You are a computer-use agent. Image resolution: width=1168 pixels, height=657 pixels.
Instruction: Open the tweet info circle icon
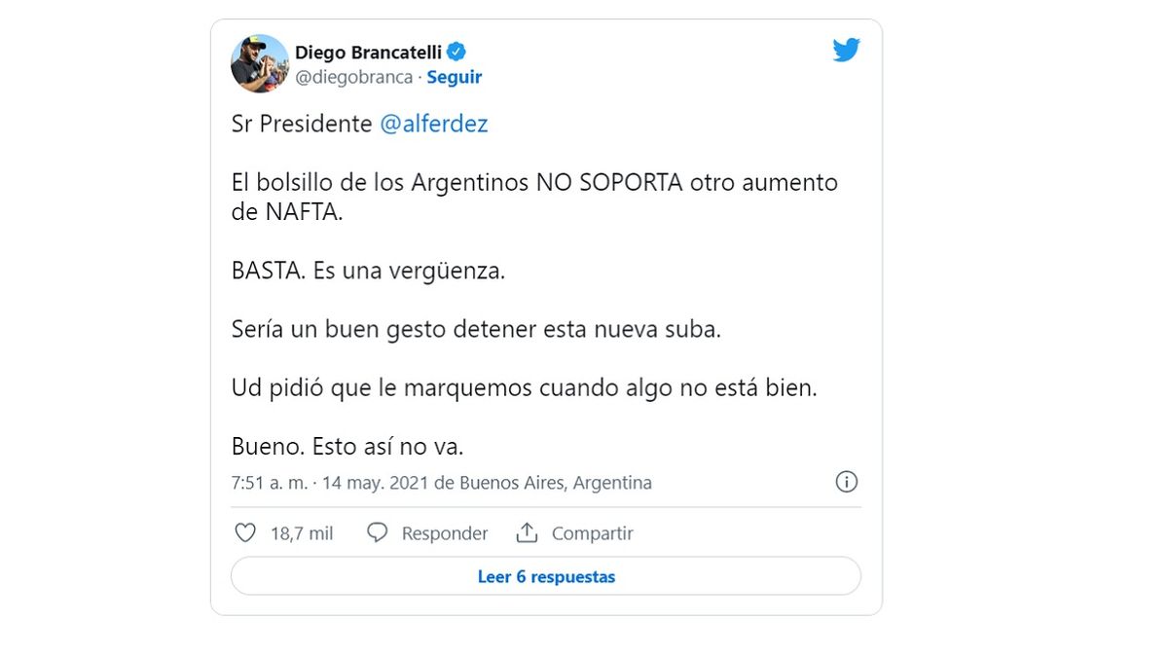pos(847,482)
